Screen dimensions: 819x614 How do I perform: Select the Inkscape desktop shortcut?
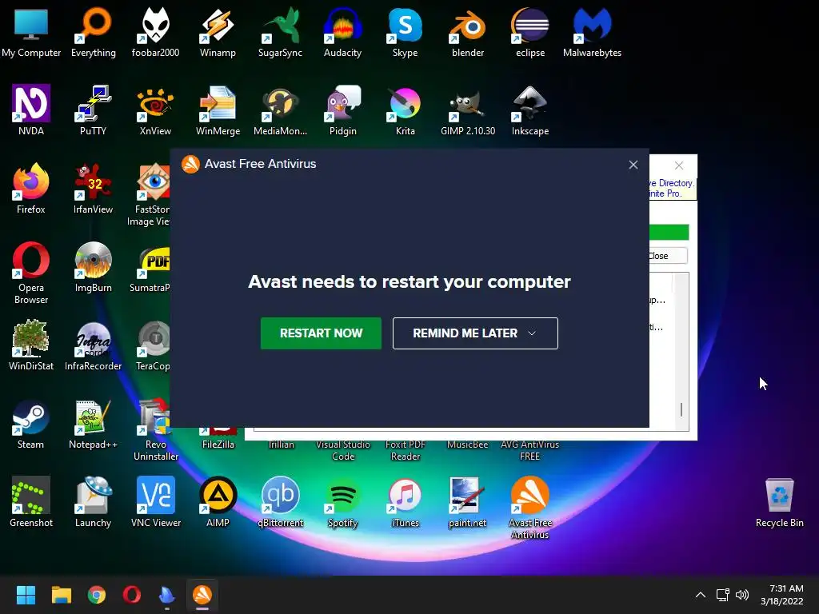pos(530,110)
